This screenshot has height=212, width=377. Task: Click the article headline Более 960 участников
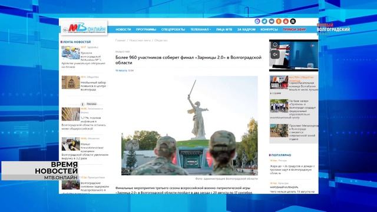(188, 60)
